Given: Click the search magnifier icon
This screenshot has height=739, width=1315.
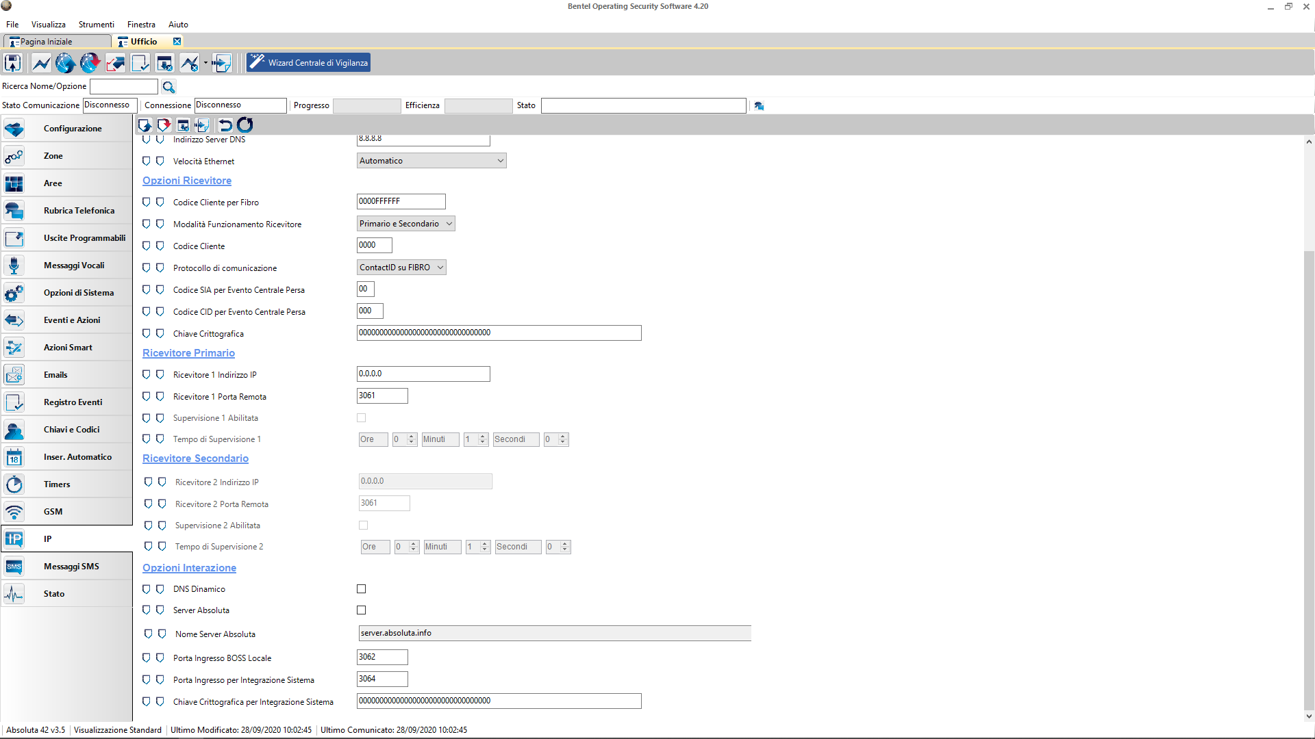Looking at the screenshot, I should click(x=168, y=87).
